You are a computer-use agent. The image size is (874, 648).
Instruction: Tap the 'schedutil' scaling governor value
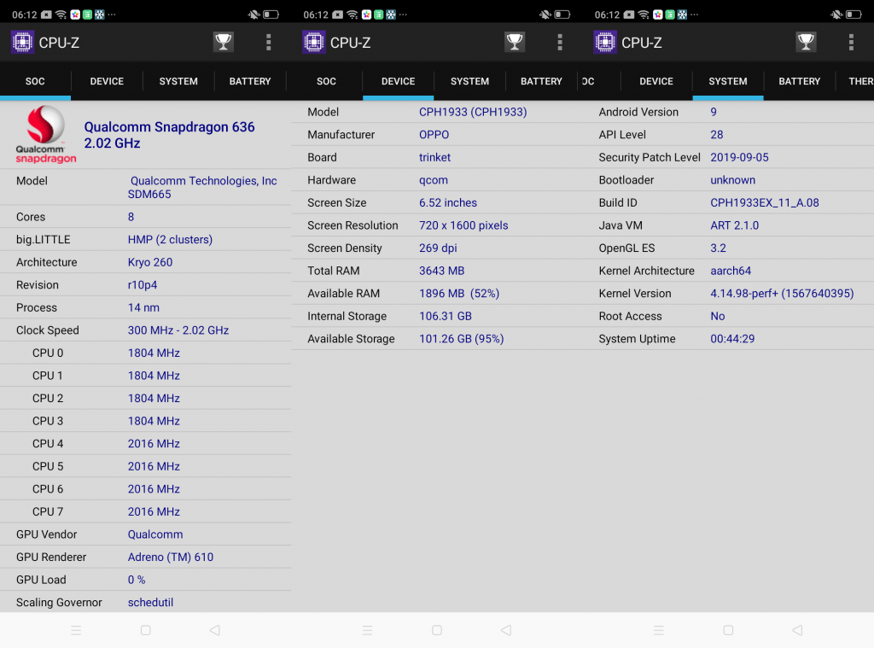150,602
